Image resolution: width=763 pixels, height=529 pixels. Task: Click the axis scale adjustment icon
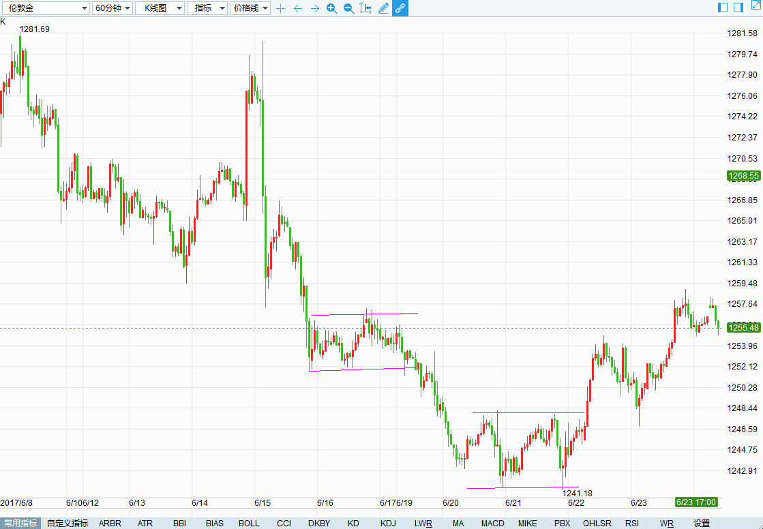(365, 8)
